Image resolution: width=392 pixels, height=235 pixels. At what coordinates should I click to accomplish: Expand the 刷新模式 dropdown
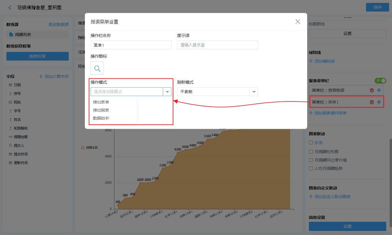[x=254, y=92]
